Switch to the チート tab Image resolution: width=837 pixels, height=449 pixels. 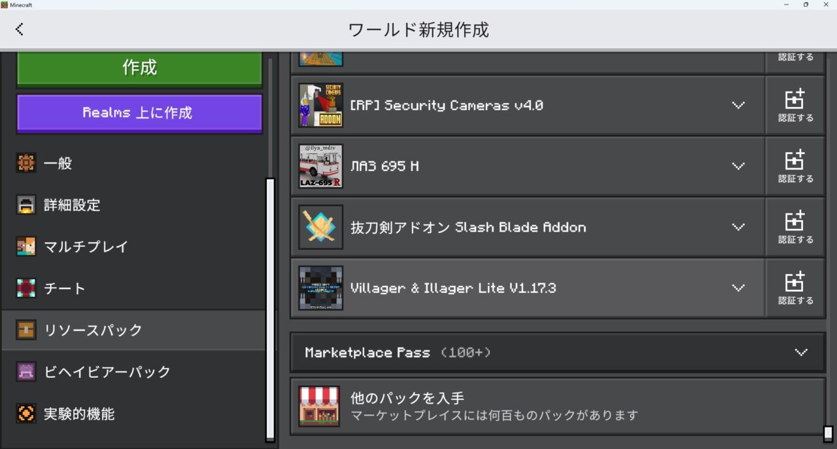[133, 288]
